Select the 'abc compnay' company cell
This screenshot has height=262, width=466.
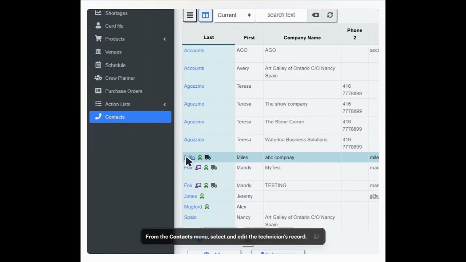pyautogui.click(x=302, y=158)
